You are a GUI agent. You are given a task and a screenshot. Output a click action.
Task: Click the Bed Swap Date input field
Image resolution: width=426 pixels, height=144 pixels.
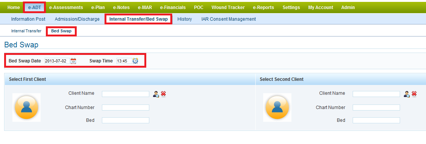pyautogui.click(x=57, y=61)
